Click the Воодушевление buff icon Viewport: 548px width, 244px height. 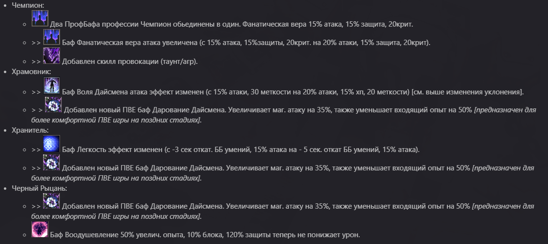click(40, 229)
